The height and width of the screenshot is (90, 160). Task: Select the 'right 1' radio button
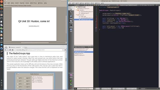[25, 81]
